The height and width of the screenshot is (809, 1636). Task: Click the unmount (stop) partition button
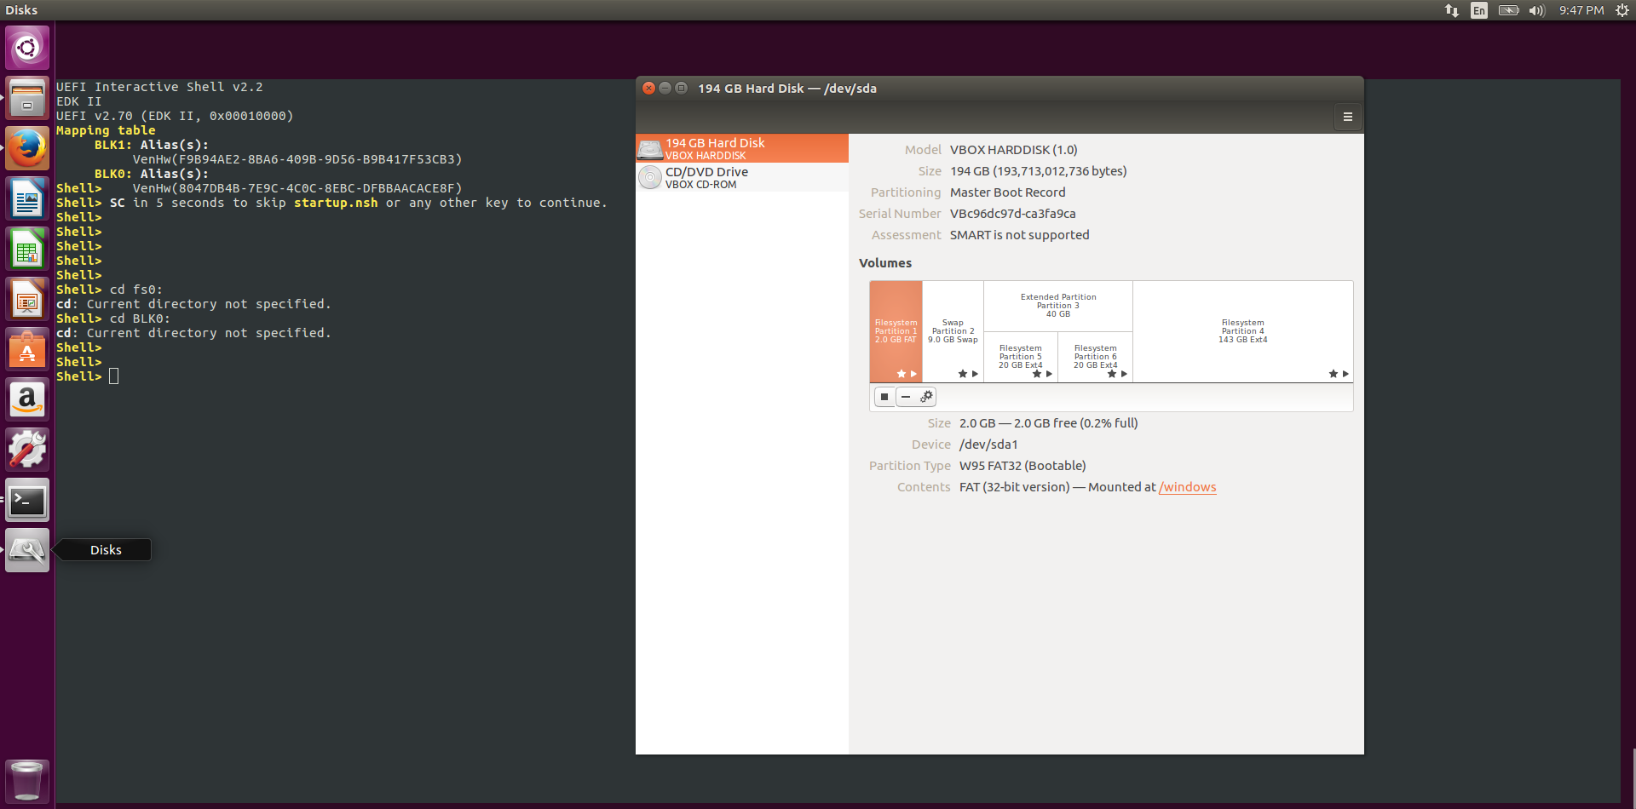[x=884, y=397]
